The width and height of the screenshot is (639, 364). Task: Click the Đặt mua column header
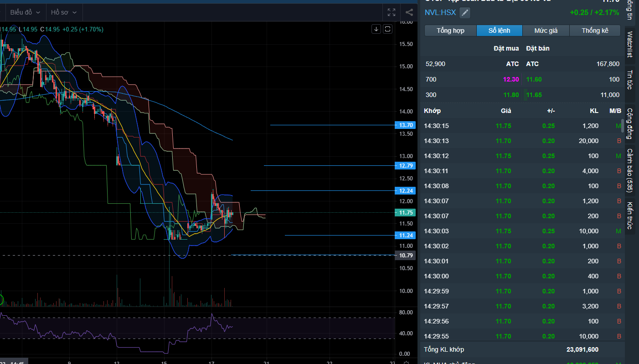[x=506, y=48]
